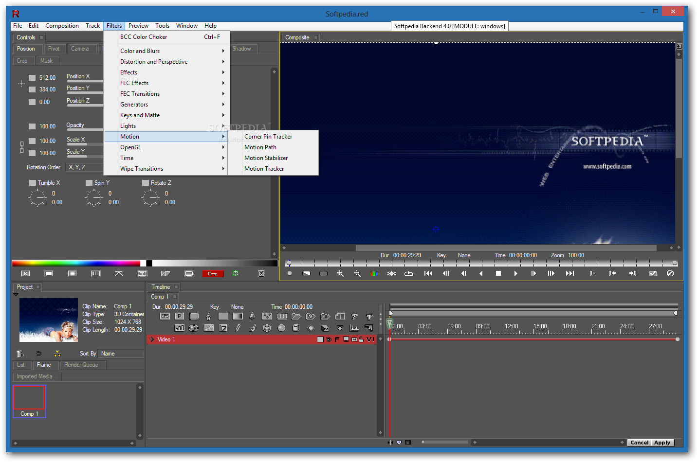The image size is (698, 462).
Task: Toggle the Spin Y checkbox
Action: pos(89,183)
